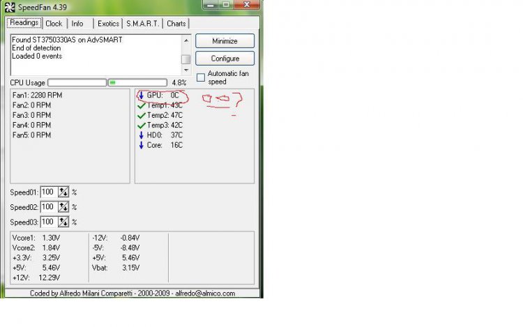Click inside the Speed01 value field
This screenshot has width=523, height=327.
(x=49, y=192)
